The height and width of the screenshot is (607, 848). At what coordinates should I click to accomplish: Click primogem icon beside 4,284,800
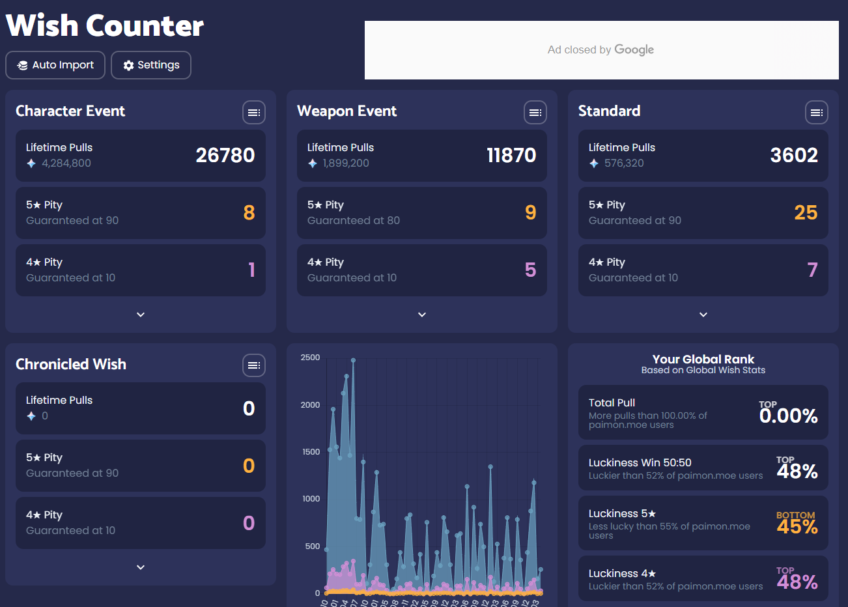point(31,163)
